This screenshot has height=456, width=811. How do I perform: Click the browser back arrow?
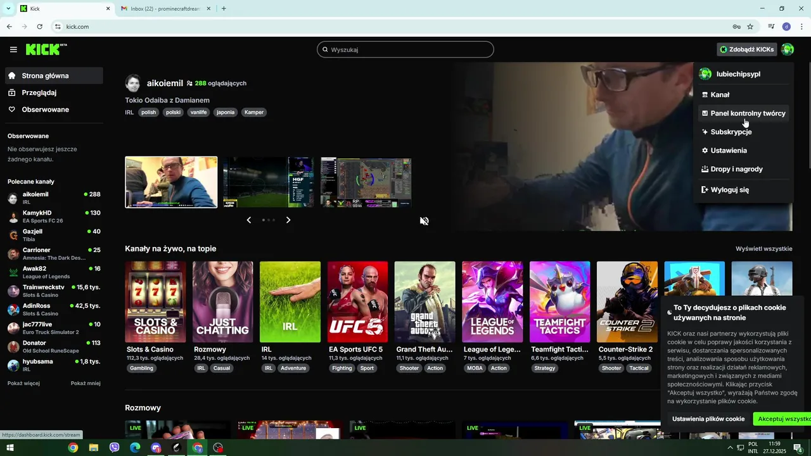coord(9,27)
